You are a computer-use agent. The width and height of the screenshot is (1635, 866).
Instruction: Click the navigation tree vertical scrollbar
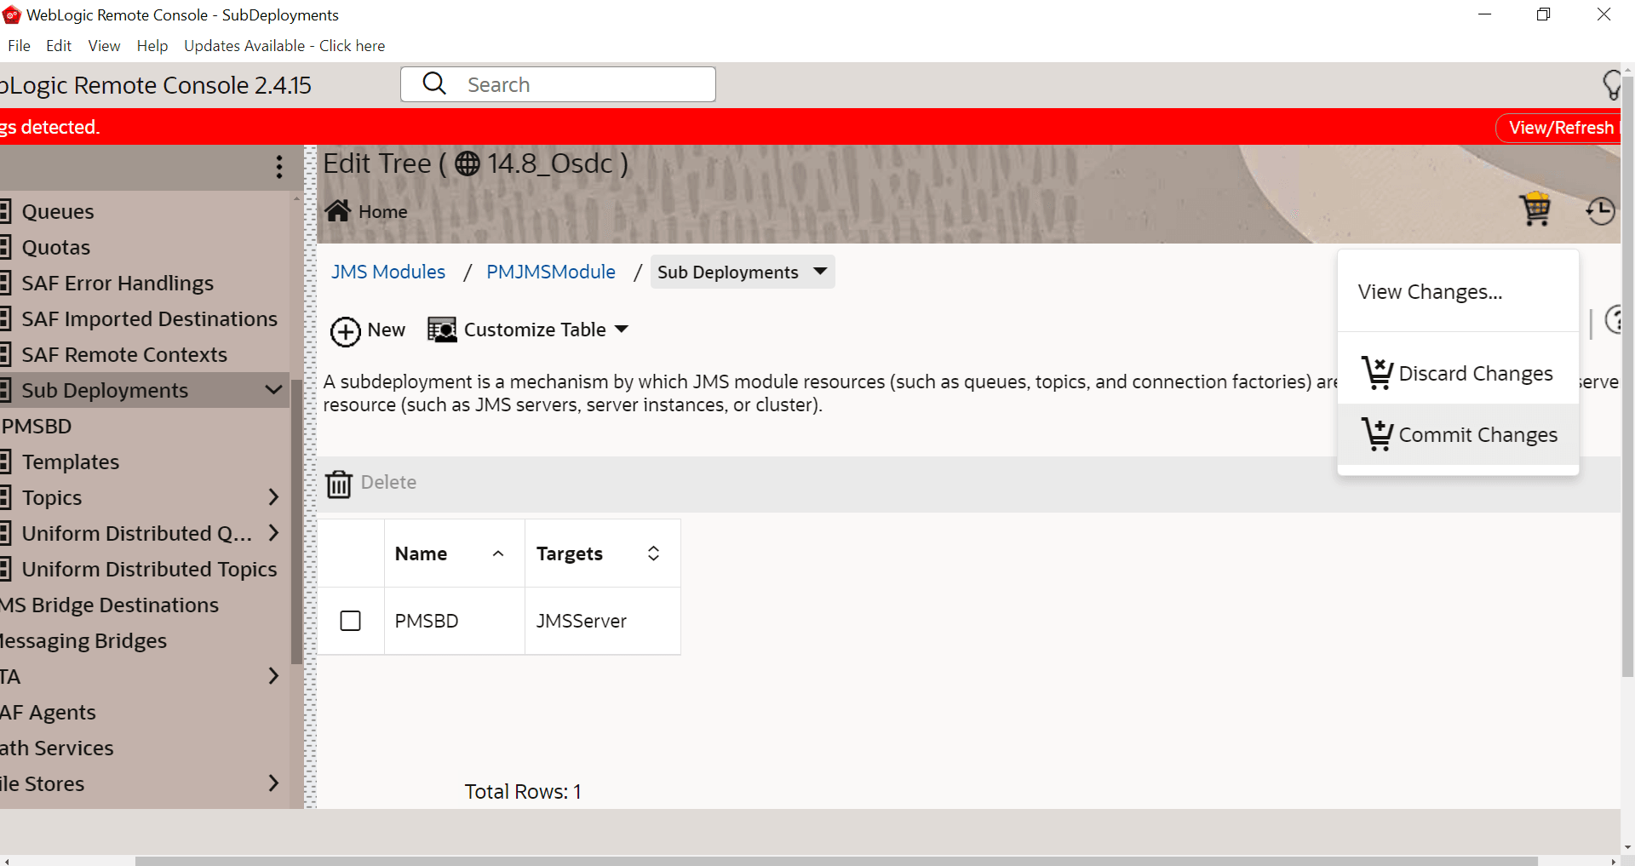[x=296, y=521]
